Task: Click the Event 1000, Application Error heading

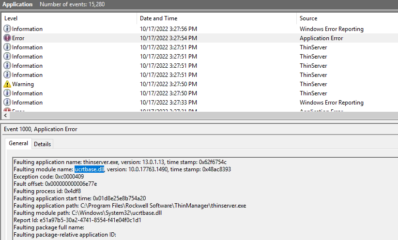Action: [x=40, y=129]
